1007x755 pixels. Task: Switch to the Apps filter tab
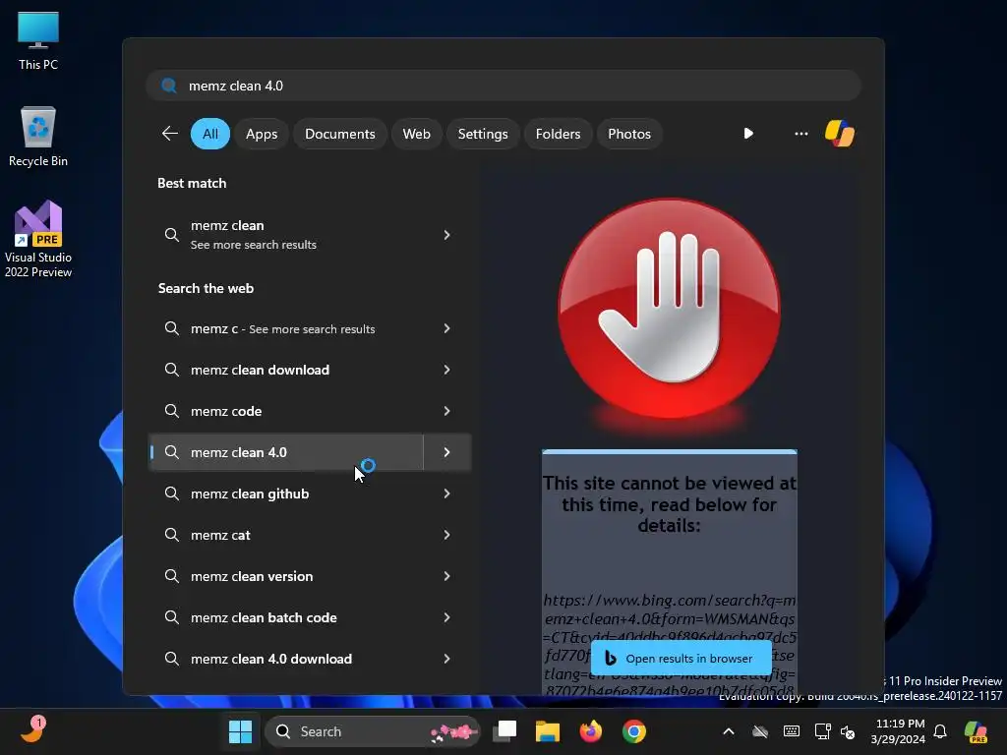(x=262, y=134)
